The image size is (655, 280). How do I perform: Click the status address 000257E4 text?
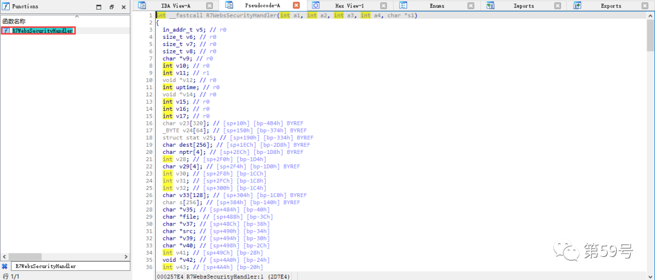pos(170,276)
